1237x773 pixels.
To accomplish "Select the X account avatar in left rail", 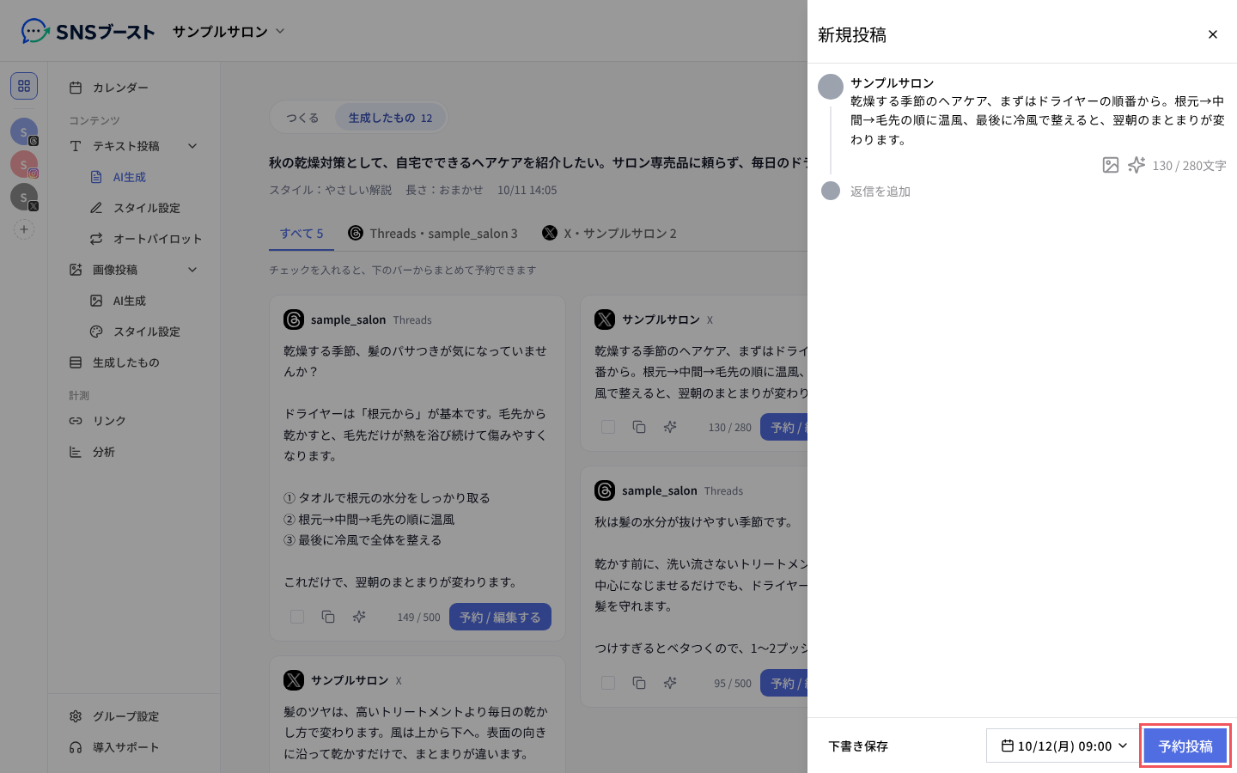I will (24, 197).
